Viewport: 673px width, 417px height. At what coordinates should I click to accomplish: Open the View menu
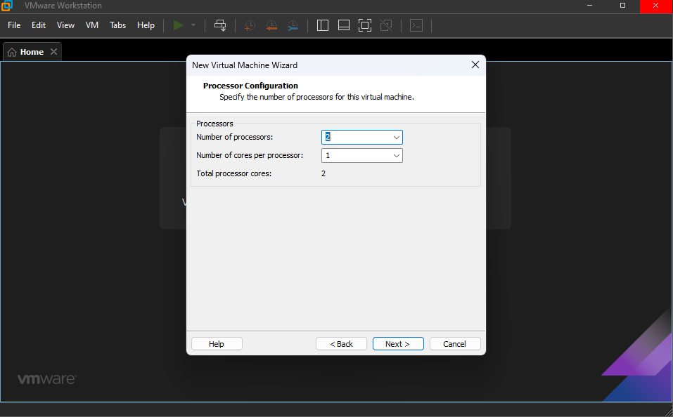coord(65,25)
